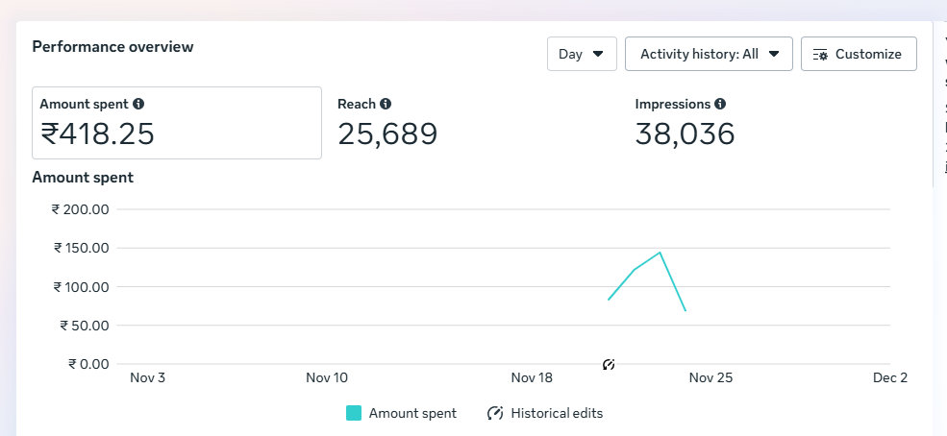
Task: Open the Impressions info tooltip icon
Action: coord(720,104)
